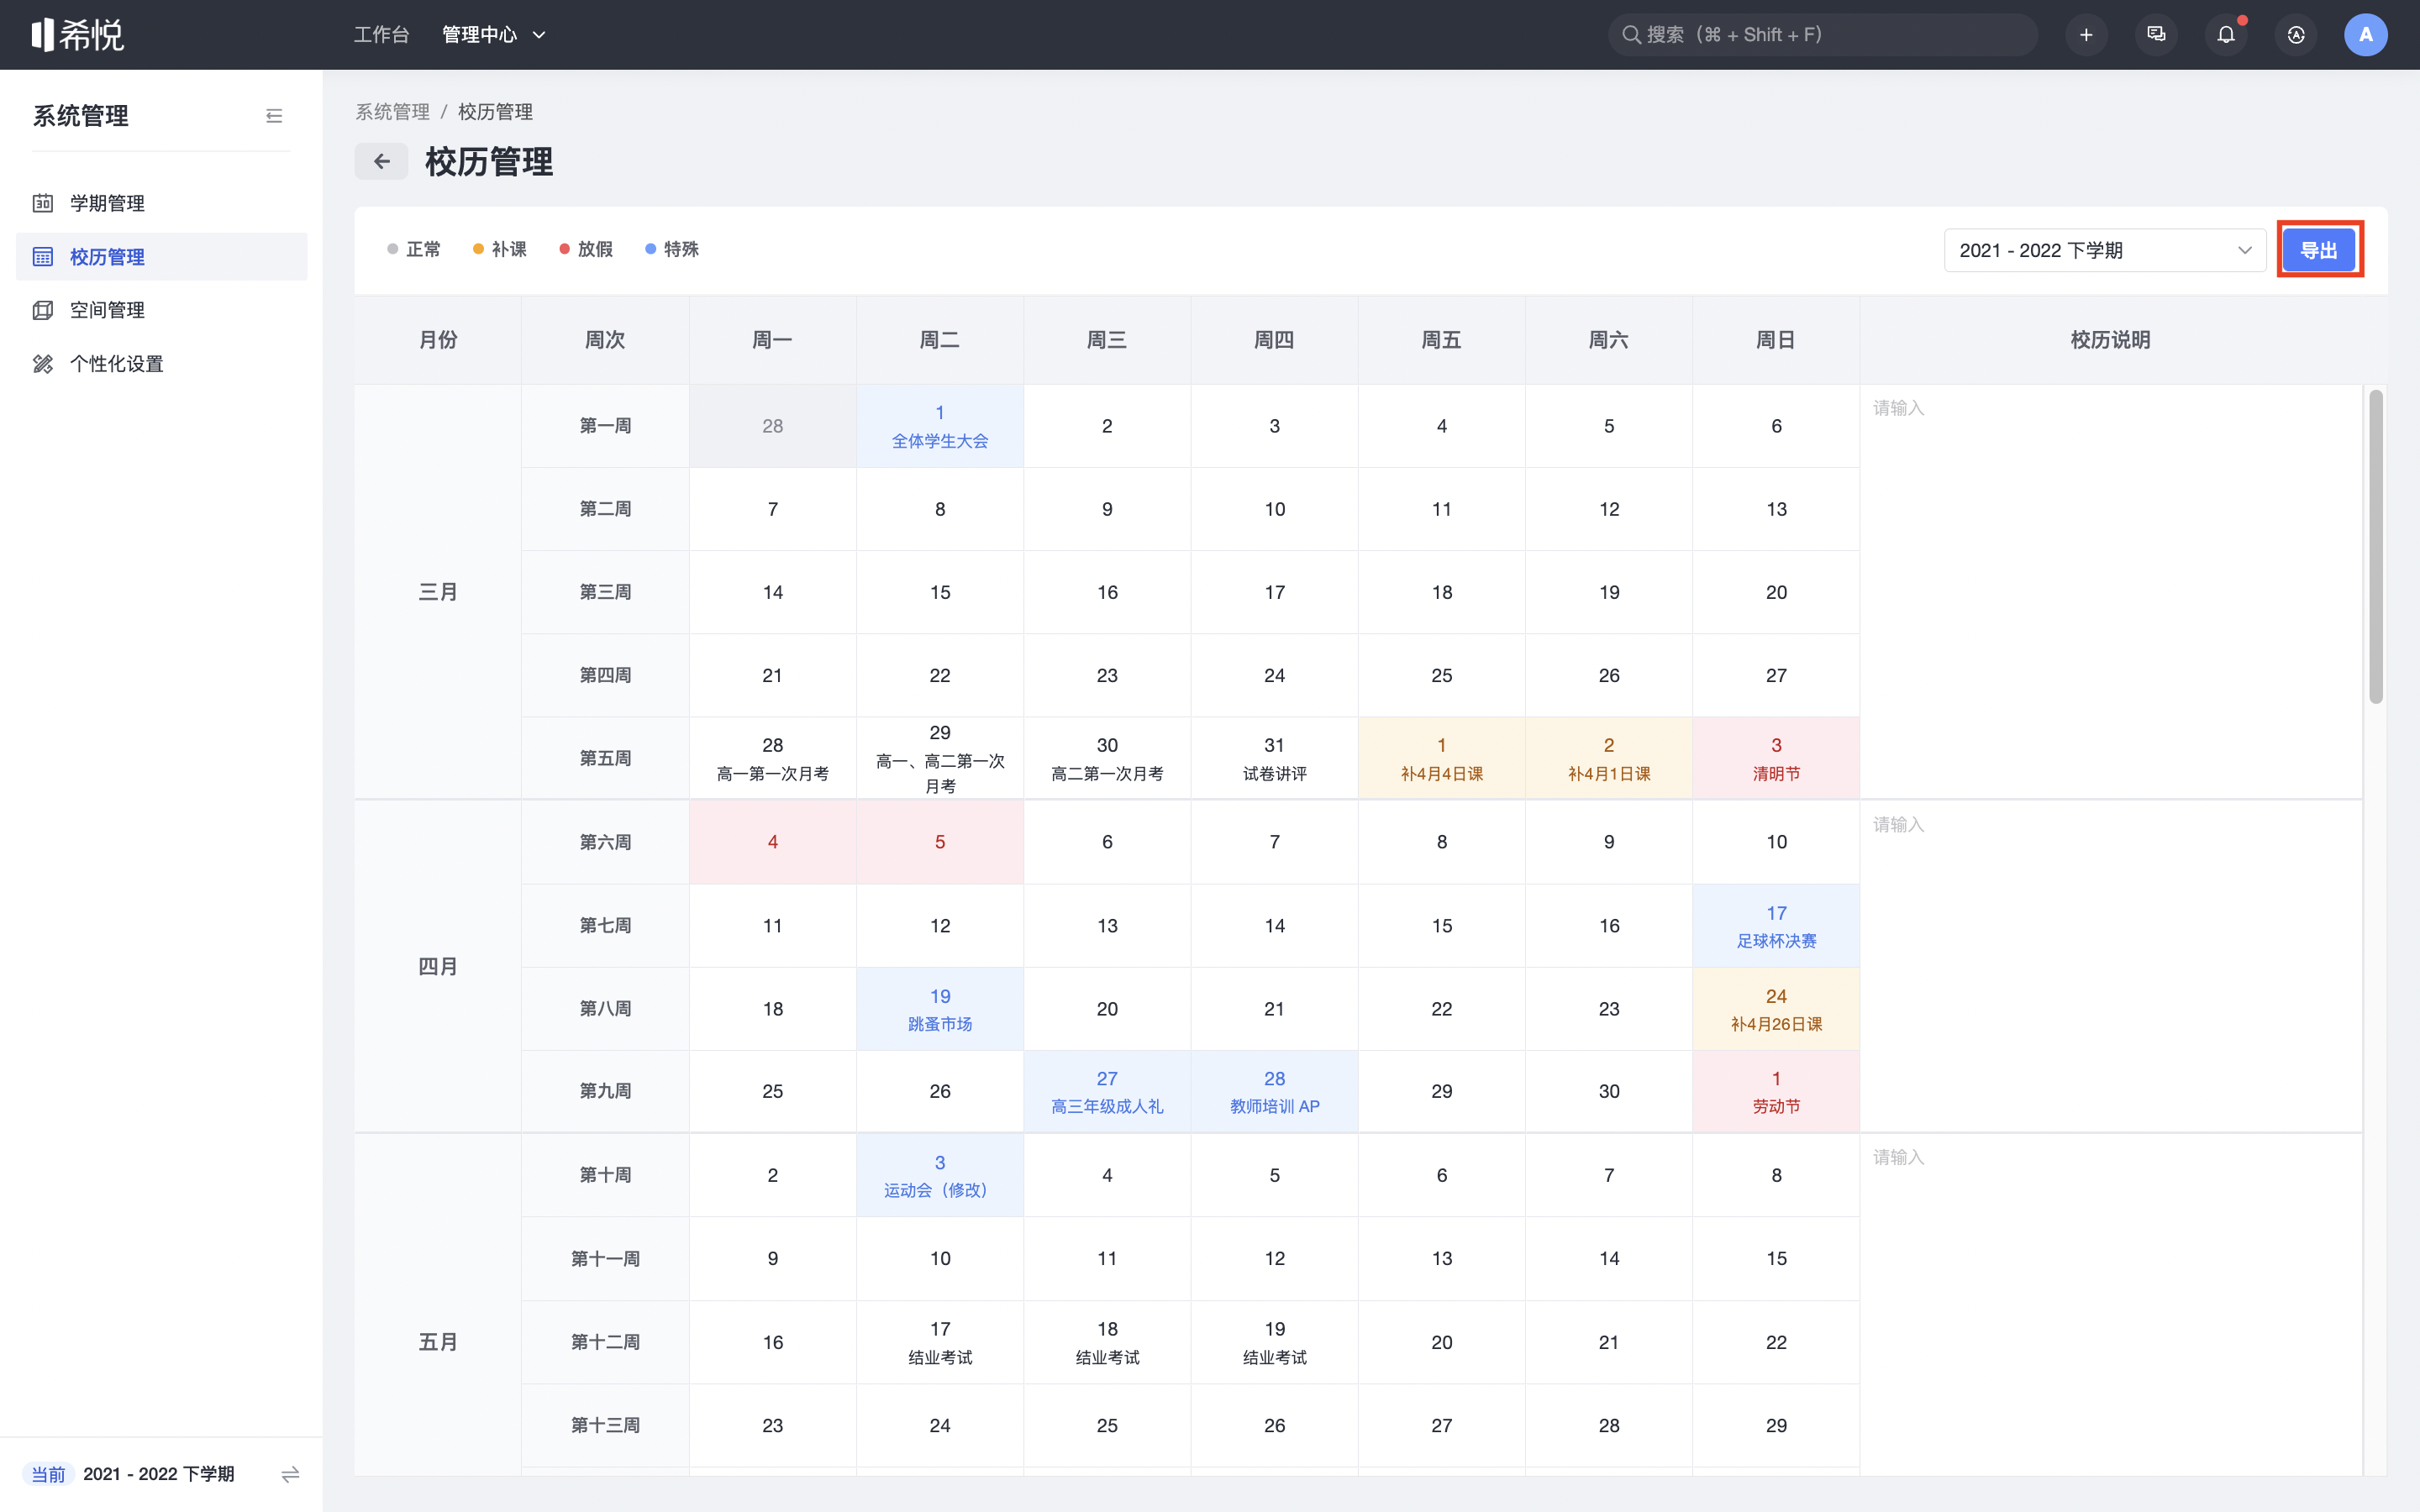This screenshot has width=2420, height=1512.
Task: Select the 跳蚤市场 day cell
Action: click(x=940, y=1009)
